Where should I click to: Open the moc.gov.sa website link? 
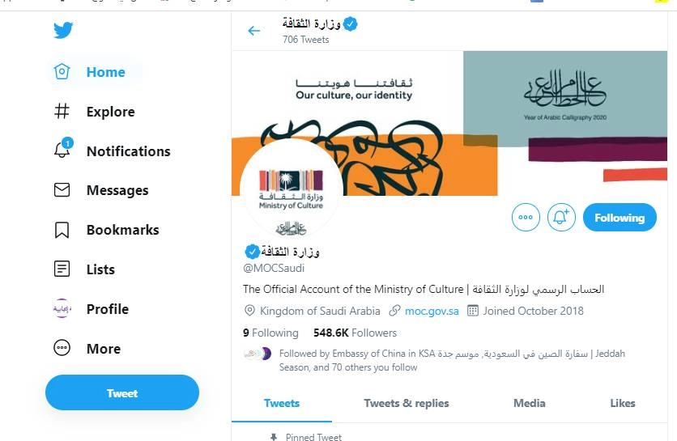tap(432, 311)
